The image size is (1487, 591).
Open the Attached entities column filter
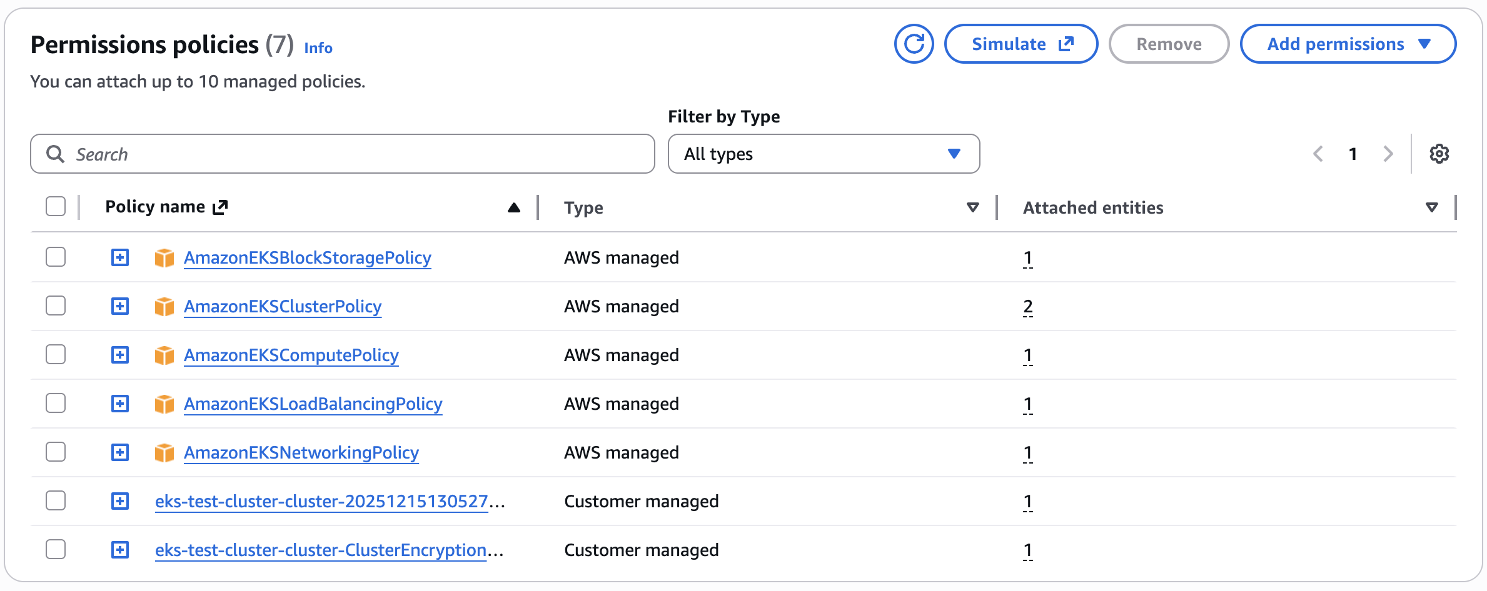pyautogui.click(x=1432, y=207)
